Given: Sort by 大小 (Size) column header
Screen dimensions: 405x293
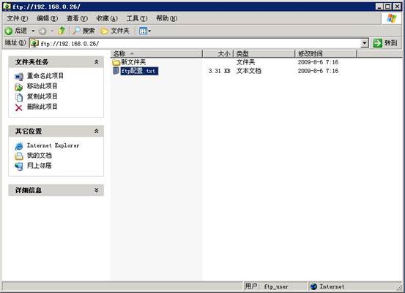Looking at the screenshot, I should (x=218, y=53).
